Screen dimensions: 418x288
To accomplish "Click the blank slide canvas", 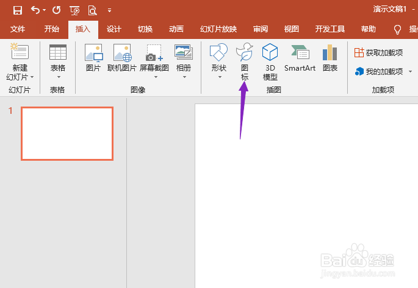I will [x=306, y=195].
